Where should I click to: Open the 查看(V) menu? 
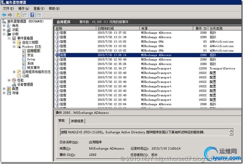pos(39,9)
